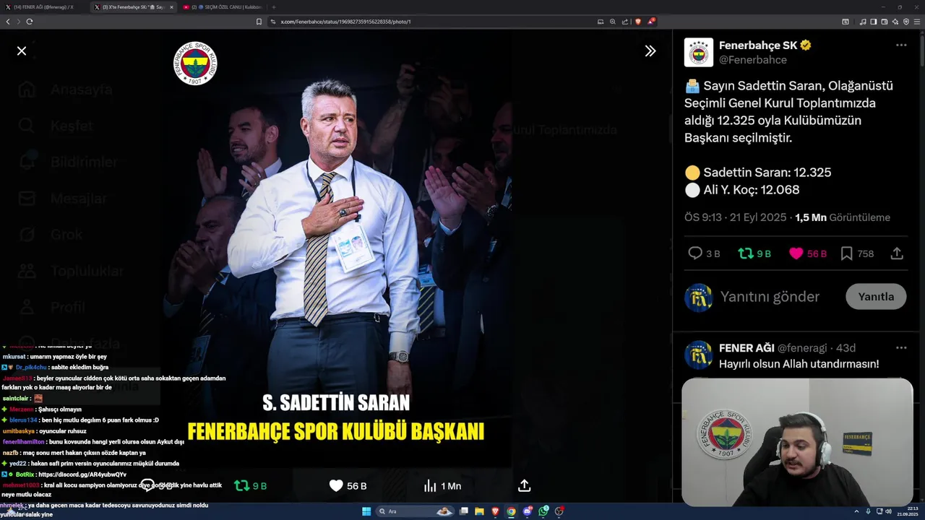Like the tweet via pink heart icon
The image size is (925, 520).
pos(796,253)
